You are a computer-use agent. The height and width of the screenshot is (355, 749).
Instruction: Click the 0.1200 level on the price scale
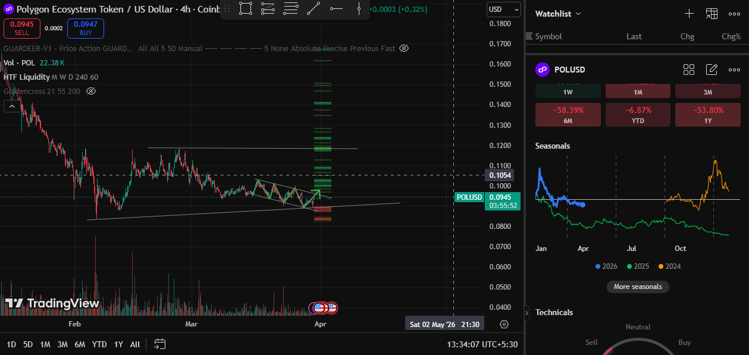(x=500, y=146)
